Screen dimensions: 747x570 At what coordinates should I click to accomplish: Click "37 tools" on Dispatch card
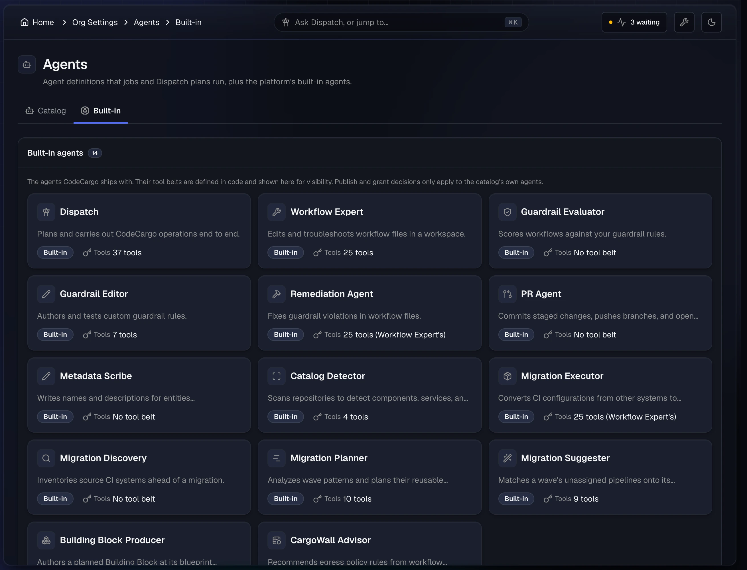pos(127,253)
